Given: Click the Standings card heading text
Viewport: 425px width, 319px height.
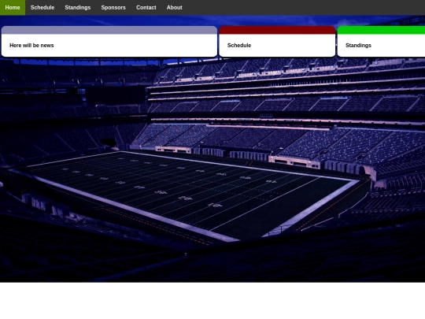Looking at the screenshot, I should 358,46.
